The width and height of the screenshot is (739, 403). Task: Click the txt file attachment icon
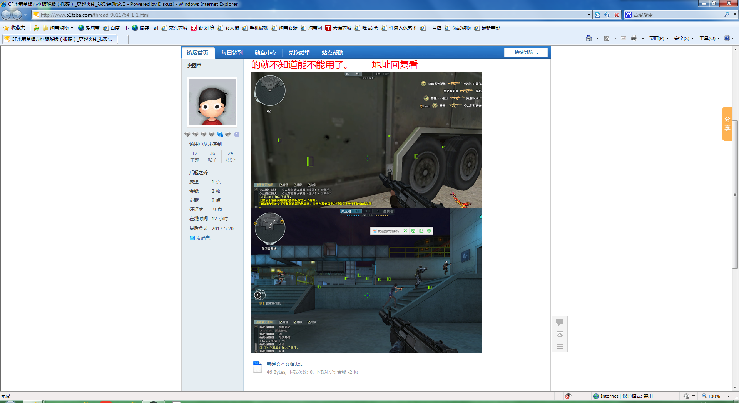(x=257, y=367)
